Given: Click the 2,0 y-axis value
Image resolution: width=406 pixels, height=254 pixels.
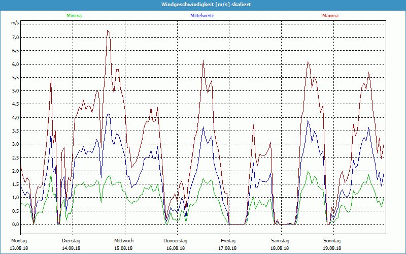Looking at the screenshot, I should tap(15, 171).
